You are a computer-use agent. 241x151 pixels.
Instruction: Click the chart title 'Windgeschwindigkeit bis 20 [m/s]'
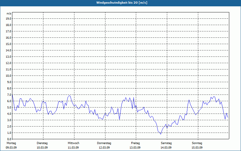(122, 3)
